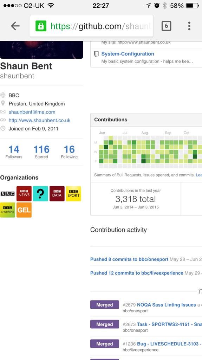This screenshot has width=202, height=360.
Task: Open the shaunbent@me.com email link
Action: coord(32,112)
